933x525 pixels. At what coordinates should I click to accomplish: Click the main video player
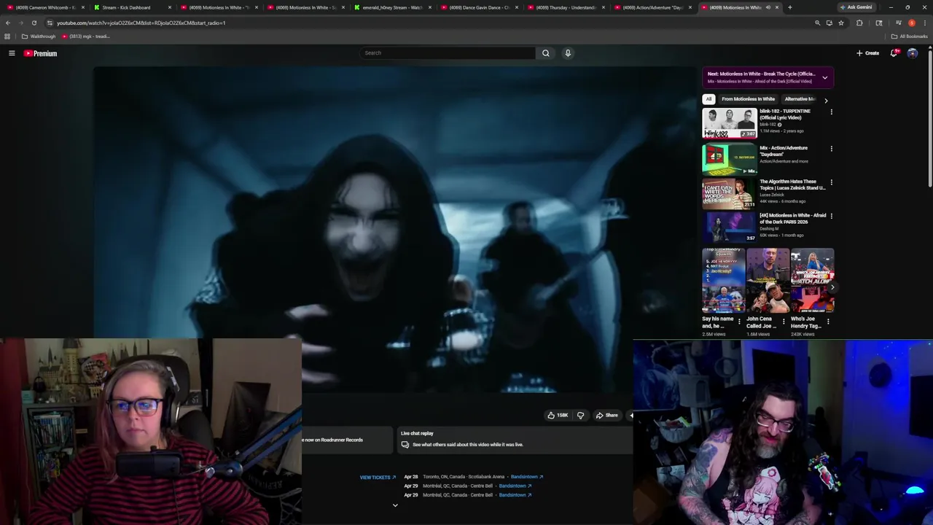click(x=394, y=230)
